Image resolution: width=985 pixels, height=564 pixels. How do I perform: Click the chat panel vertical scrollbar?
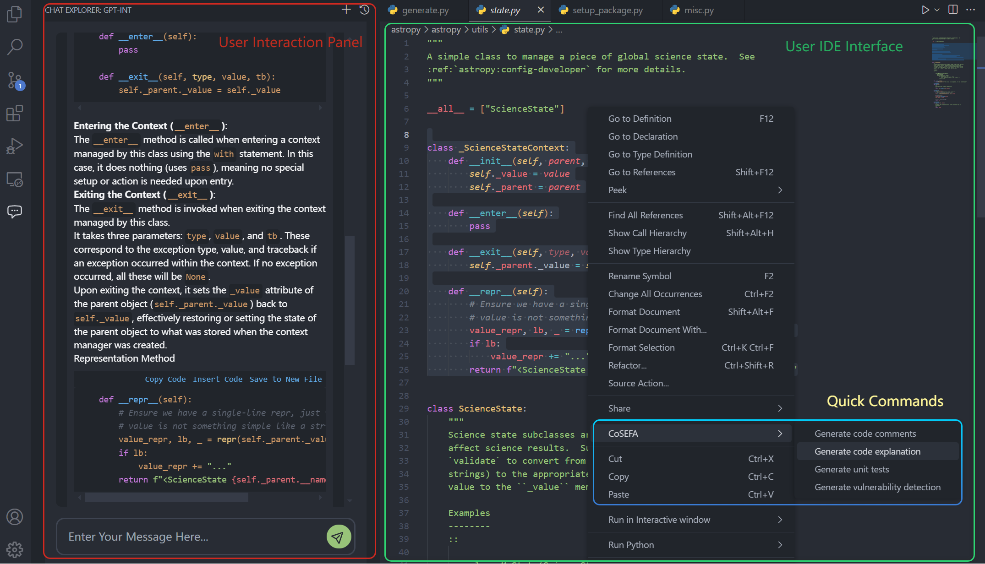(x=350, y=300)
